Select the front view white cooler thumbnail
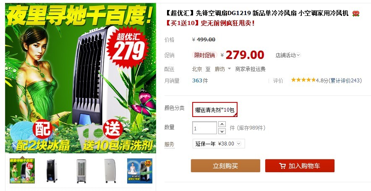Screen dimensions: 371x191 point(81,171)
